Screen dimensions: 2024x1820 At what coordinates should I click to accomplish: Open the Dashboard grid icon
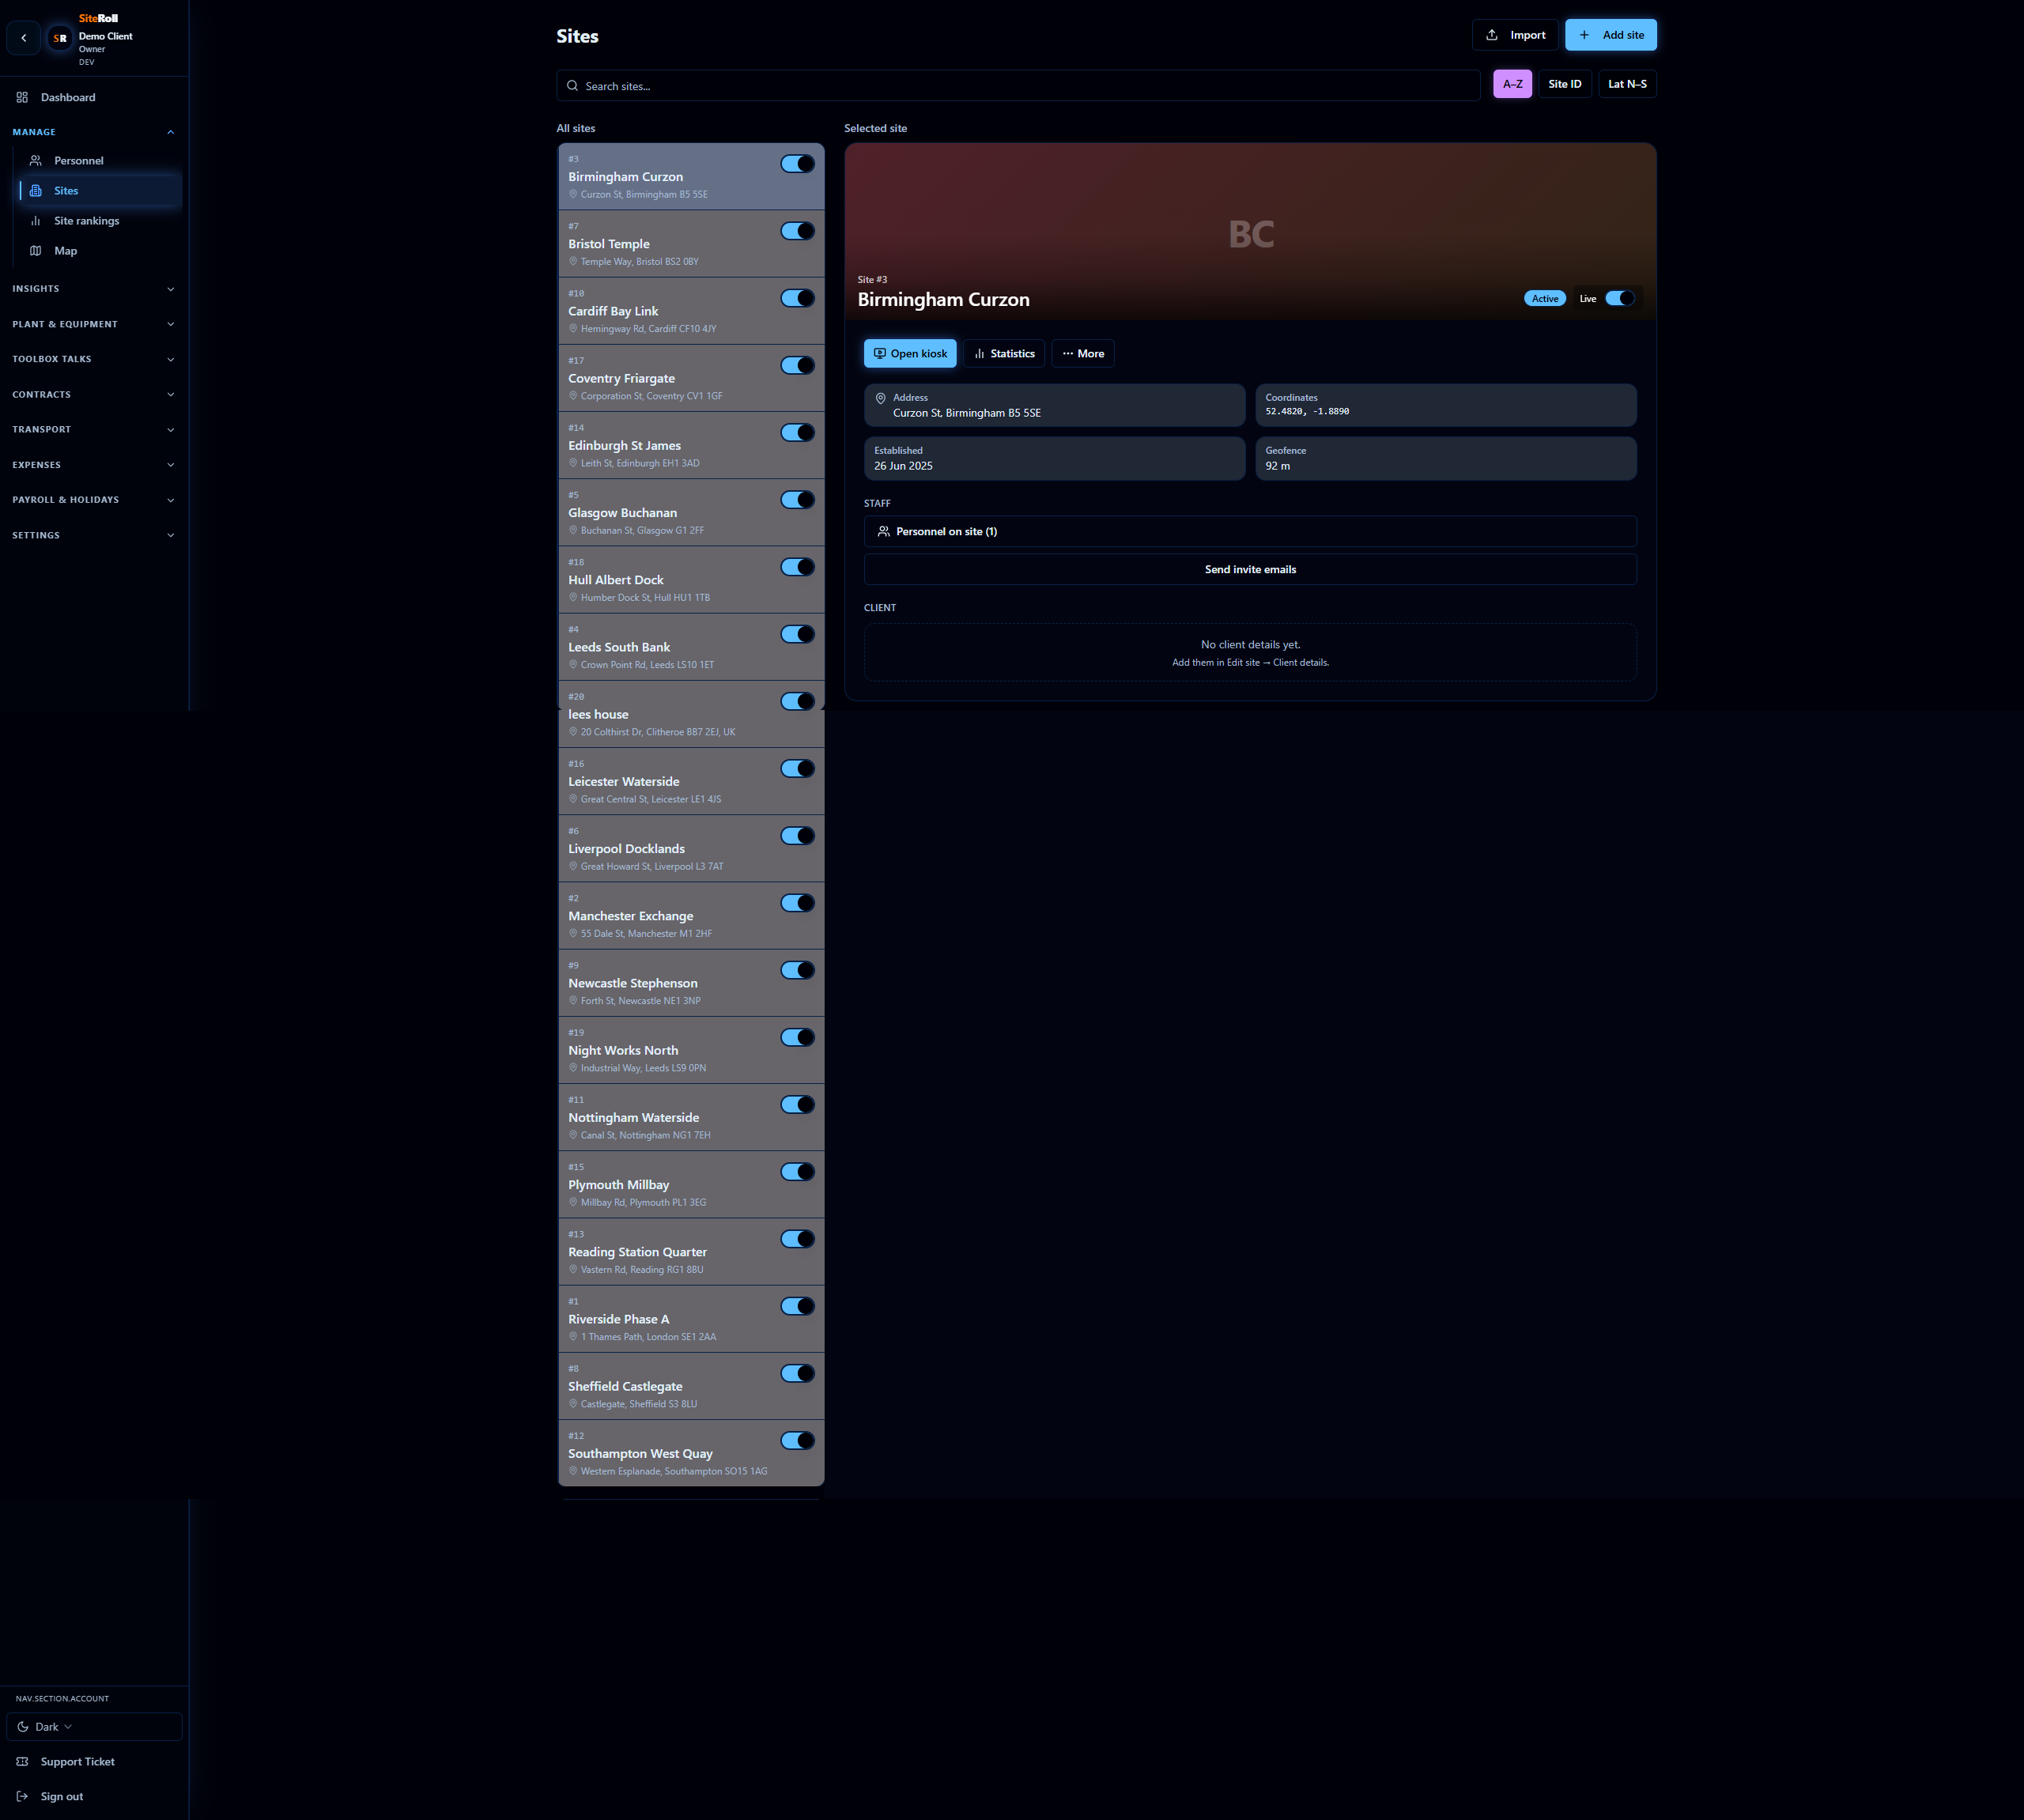(x=22, y=97)
